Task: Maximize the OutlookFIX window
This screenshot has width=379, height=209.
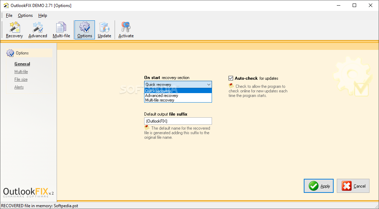Action: pyautogui.click(x=354, y=5)
